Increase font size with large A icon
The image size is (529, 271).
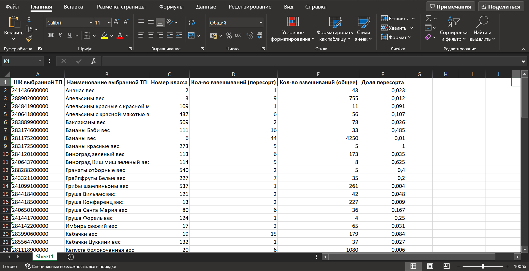click(x=117, y=22)
